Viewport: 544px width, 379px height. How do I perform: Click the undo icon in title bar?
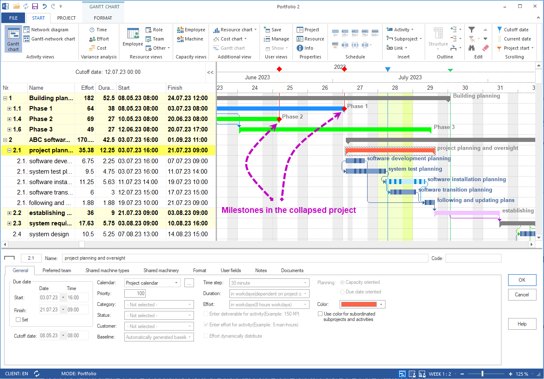tap(44, 6)
